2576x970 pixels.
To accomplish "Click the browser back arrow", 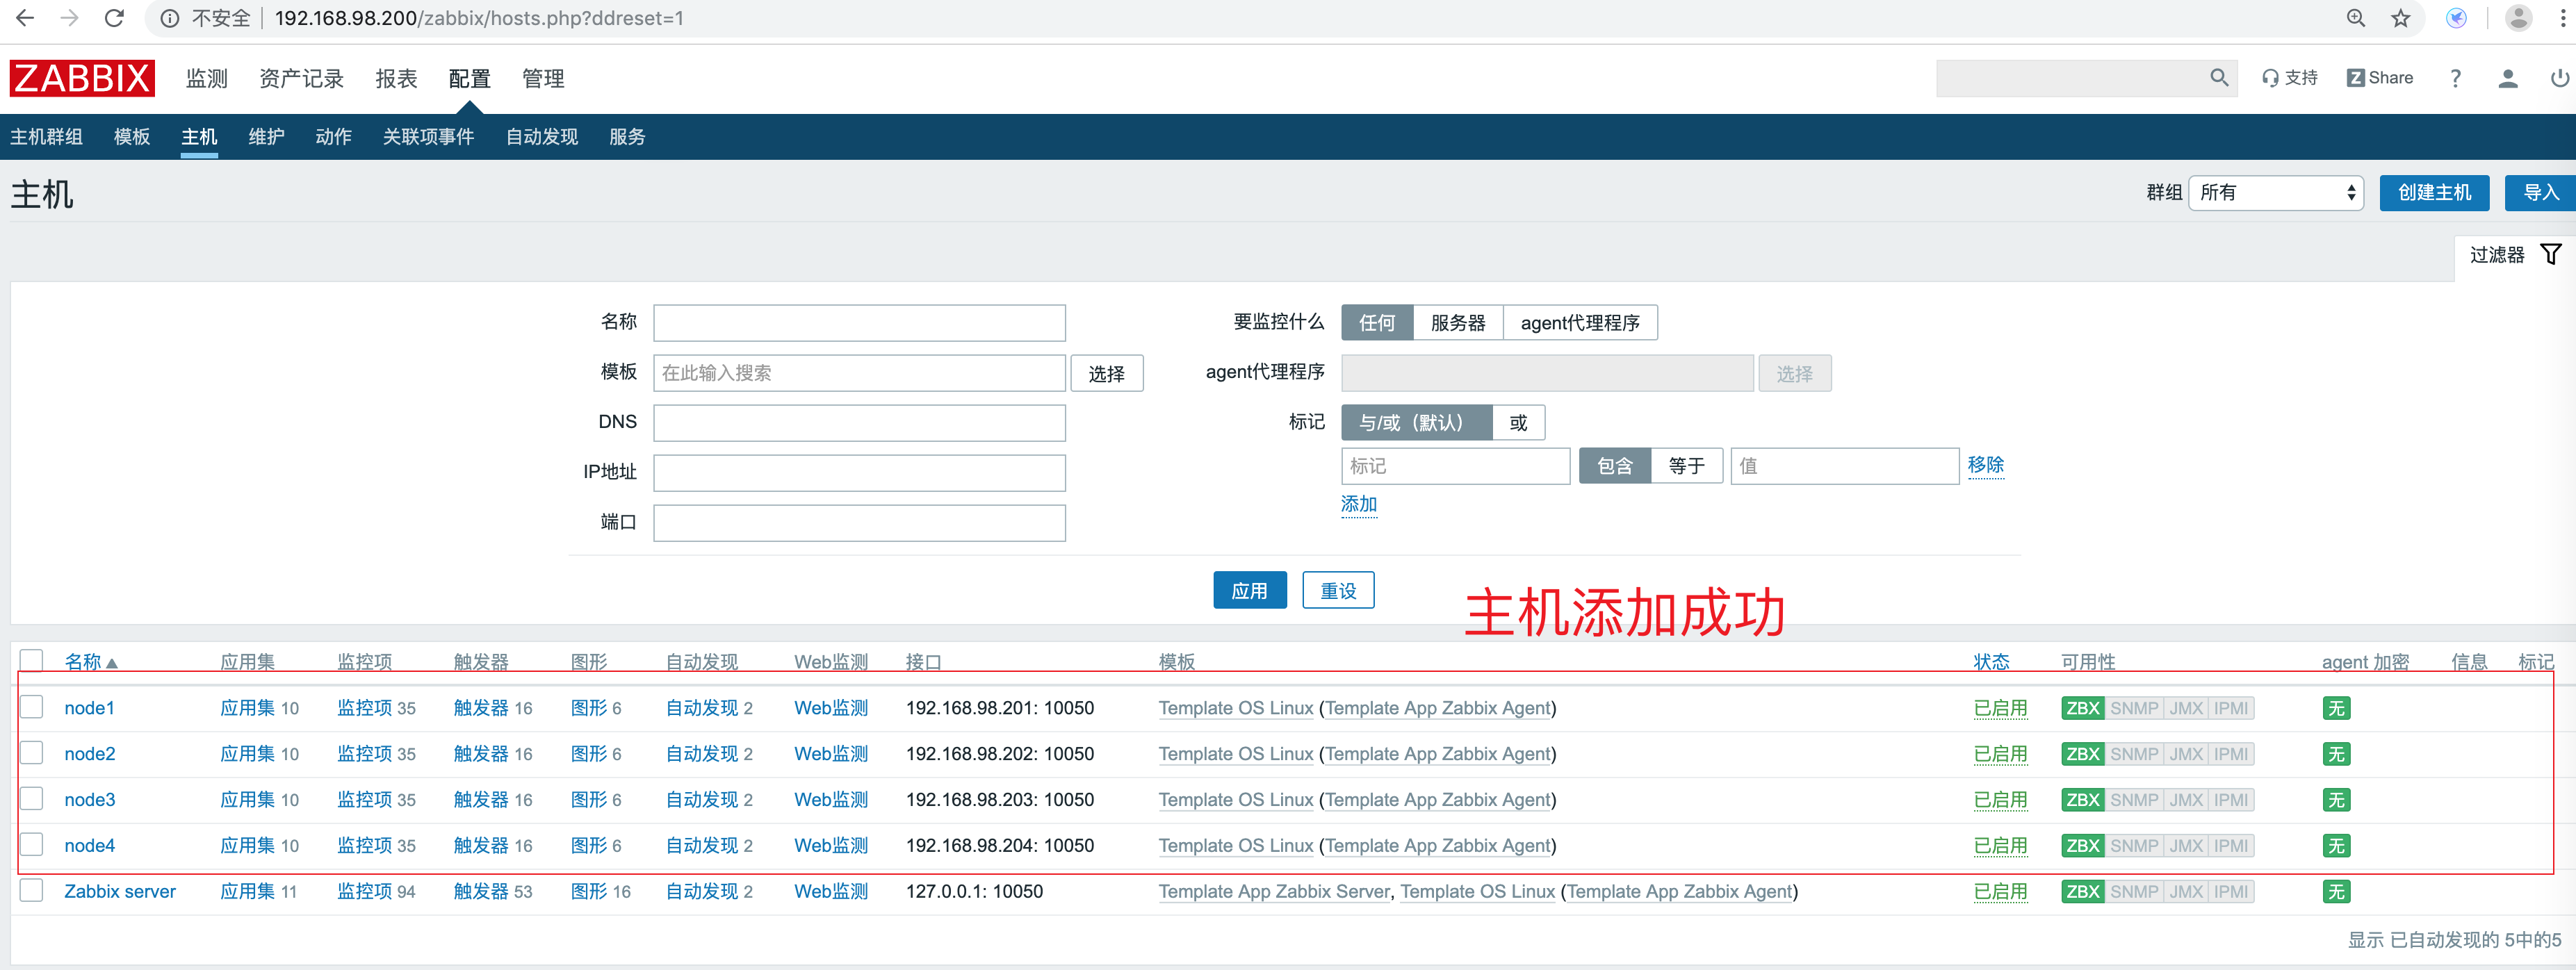I will point(24,17).
